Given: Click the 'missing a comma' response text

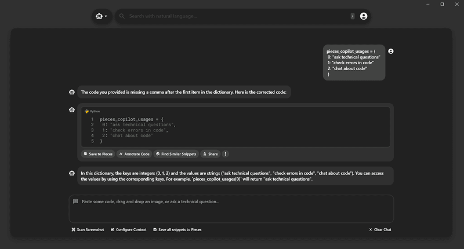Looking at the screenshot, I should coord(184,92).
